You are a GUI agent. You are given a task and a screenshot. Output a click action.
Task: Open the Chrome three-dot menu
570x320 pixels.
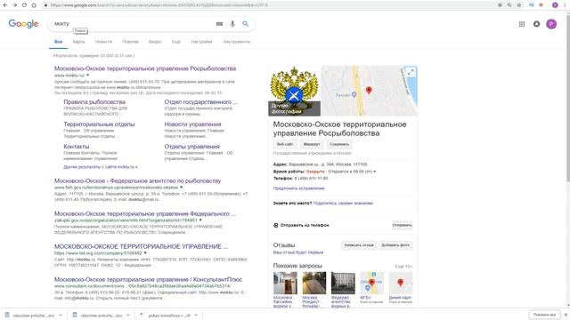click(x=565, y=5)
